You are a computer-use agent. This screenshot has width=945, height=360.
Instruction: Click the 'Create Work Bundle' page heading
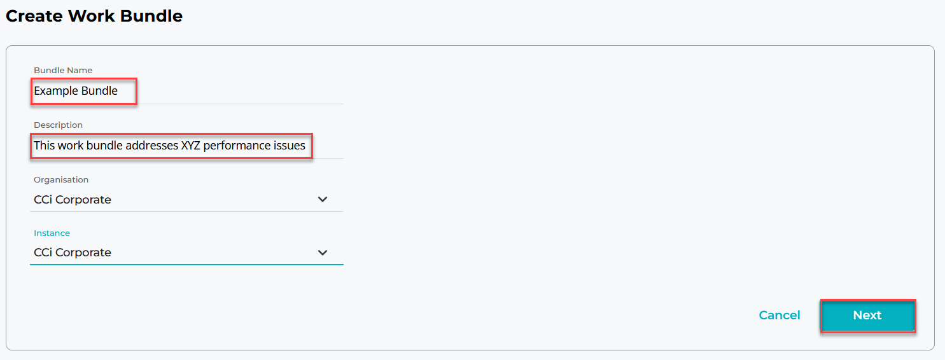pos(94,17)
